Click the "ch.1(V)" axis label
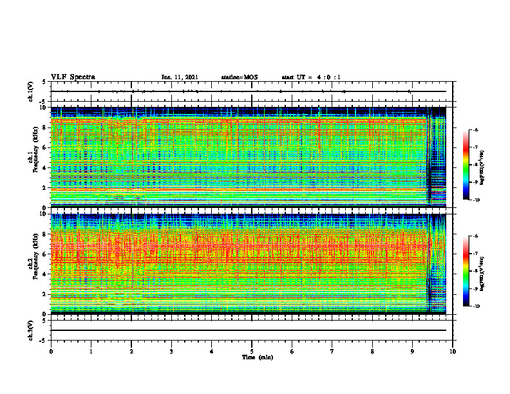The height and width of the screenshot is (394, 510). 31,91
